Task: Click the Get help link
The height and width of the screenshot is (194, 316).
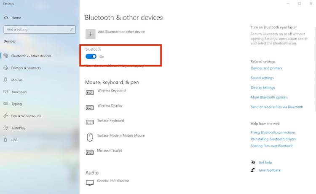Action: click(265, 162)
